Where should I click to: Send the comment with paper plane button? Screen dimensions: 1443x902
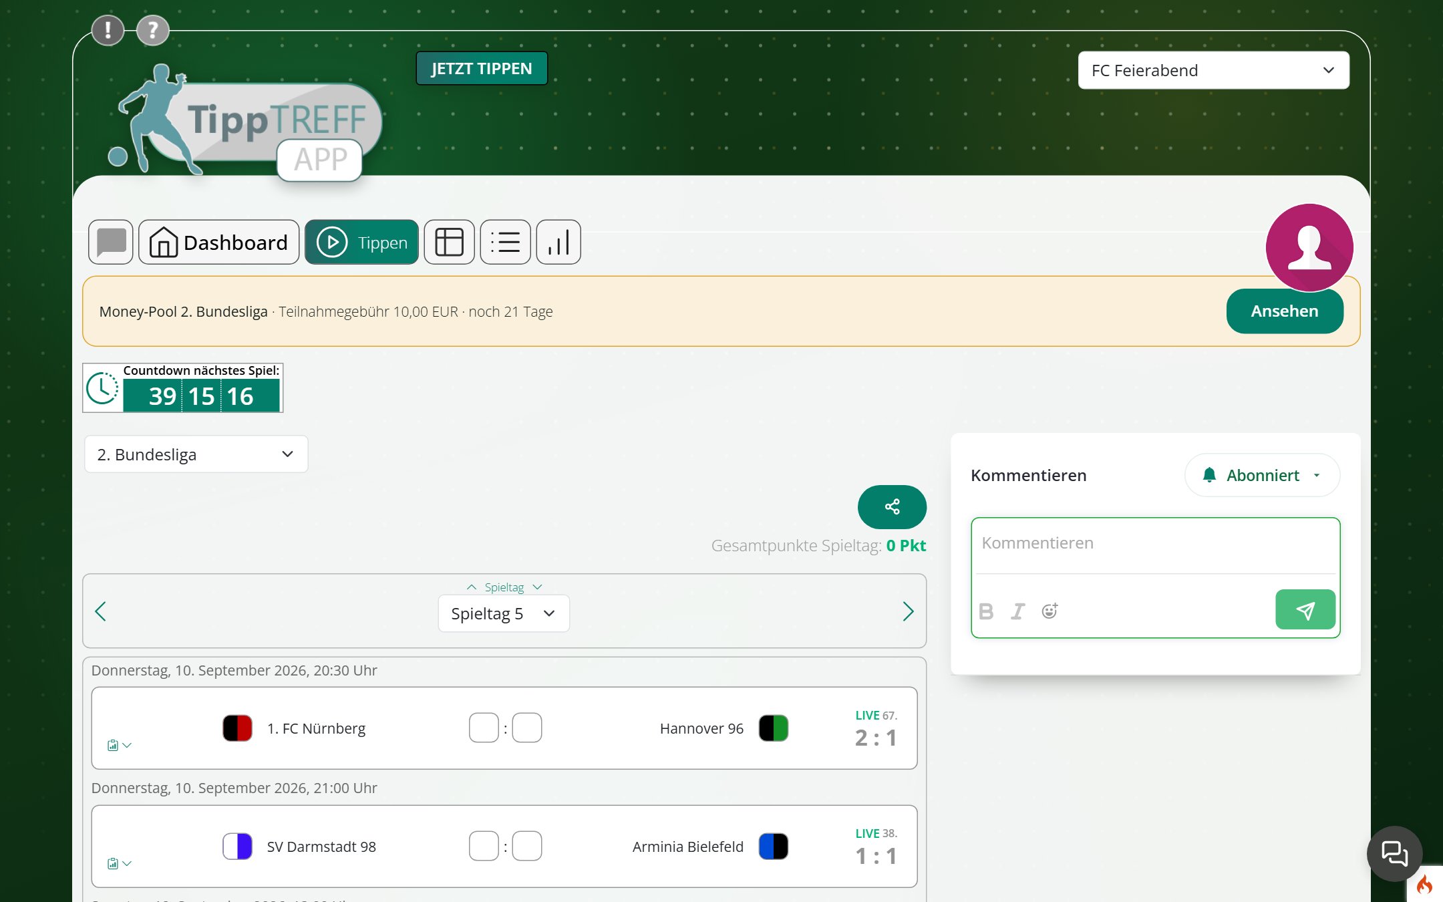1305,609
